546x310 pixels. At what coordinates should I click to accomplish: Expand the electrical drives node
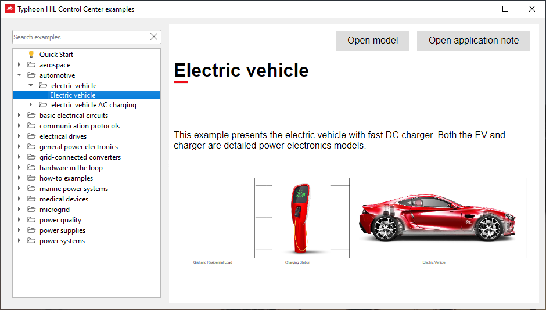pyautogui.click(x=19, y=136)
